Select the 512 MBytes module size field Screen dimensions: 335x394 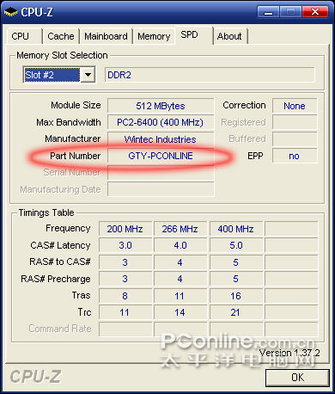161,106
